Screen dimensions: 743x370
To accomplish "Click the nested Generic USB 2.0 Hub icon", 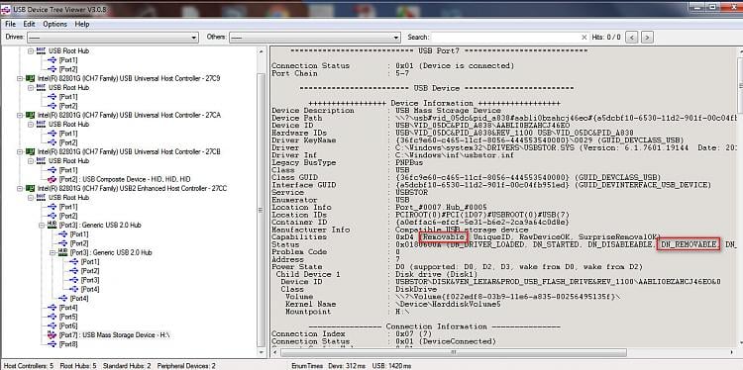I will (x=63, y=252).
